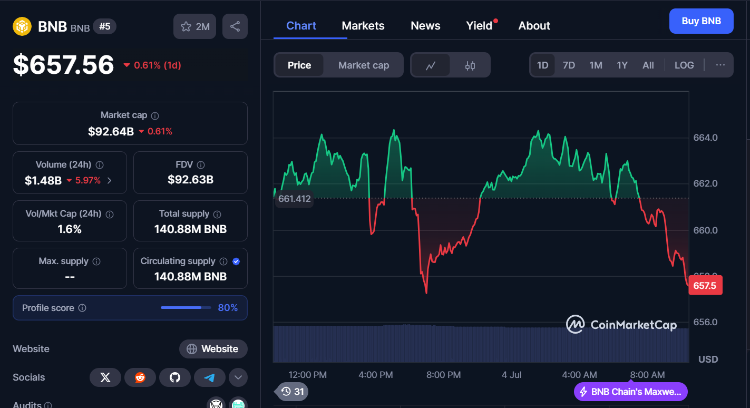Screen dimensions: 750x408
Task: Expand Volume (24h) details chevron
Action: coord(110,180)
